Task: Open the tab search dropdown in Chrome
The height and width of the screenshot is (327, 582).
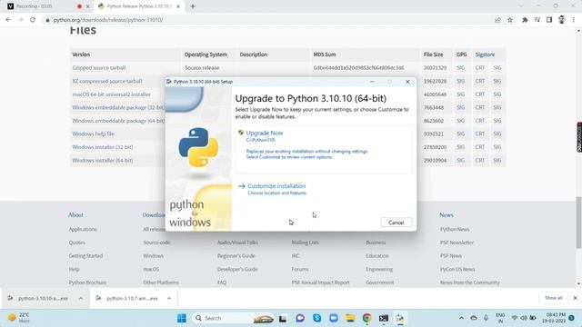Action: click(x=521, y=6)
